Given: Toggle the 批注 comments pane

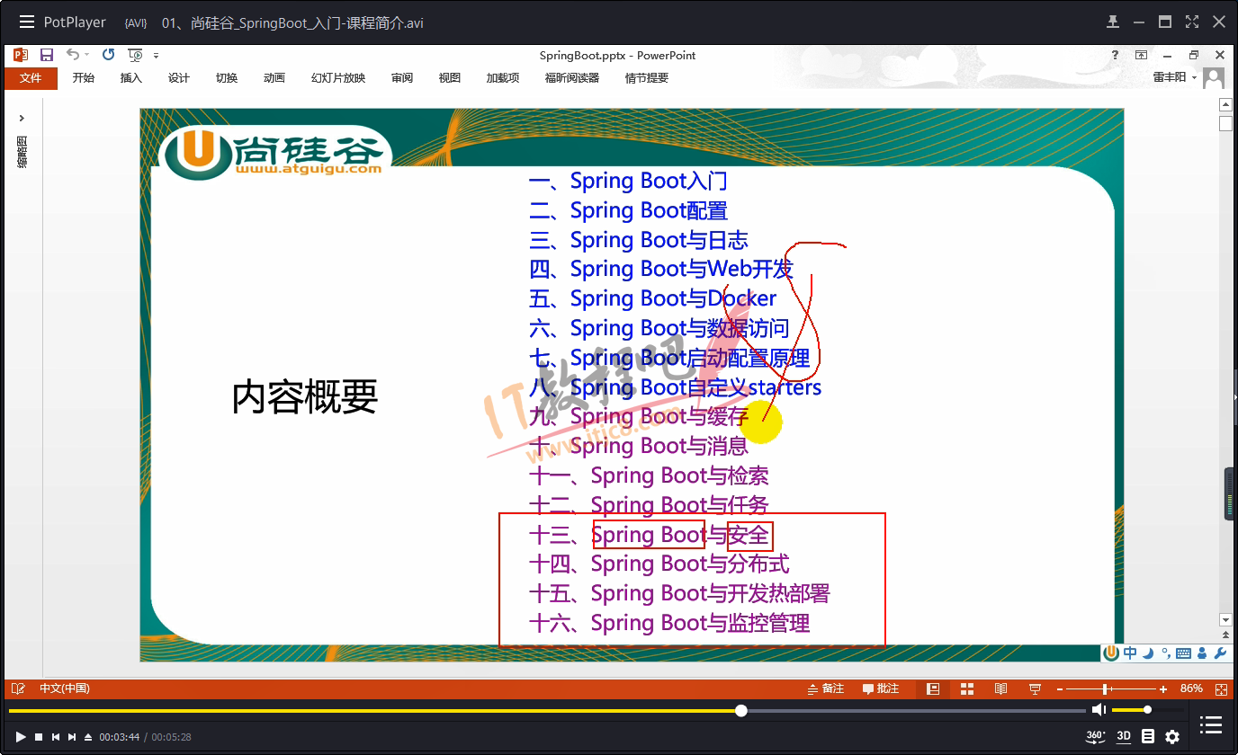Looking at the screenshot, I should point(881,688).
